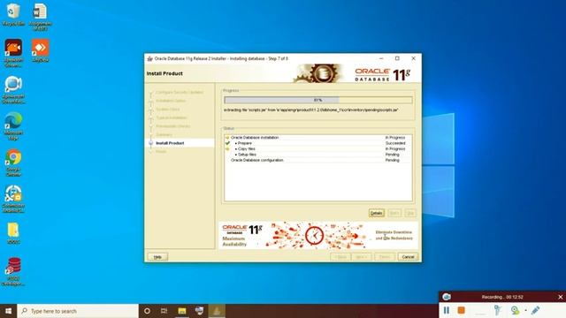
Task: Open the red database desktop shortcut
Action: [13, 271]
